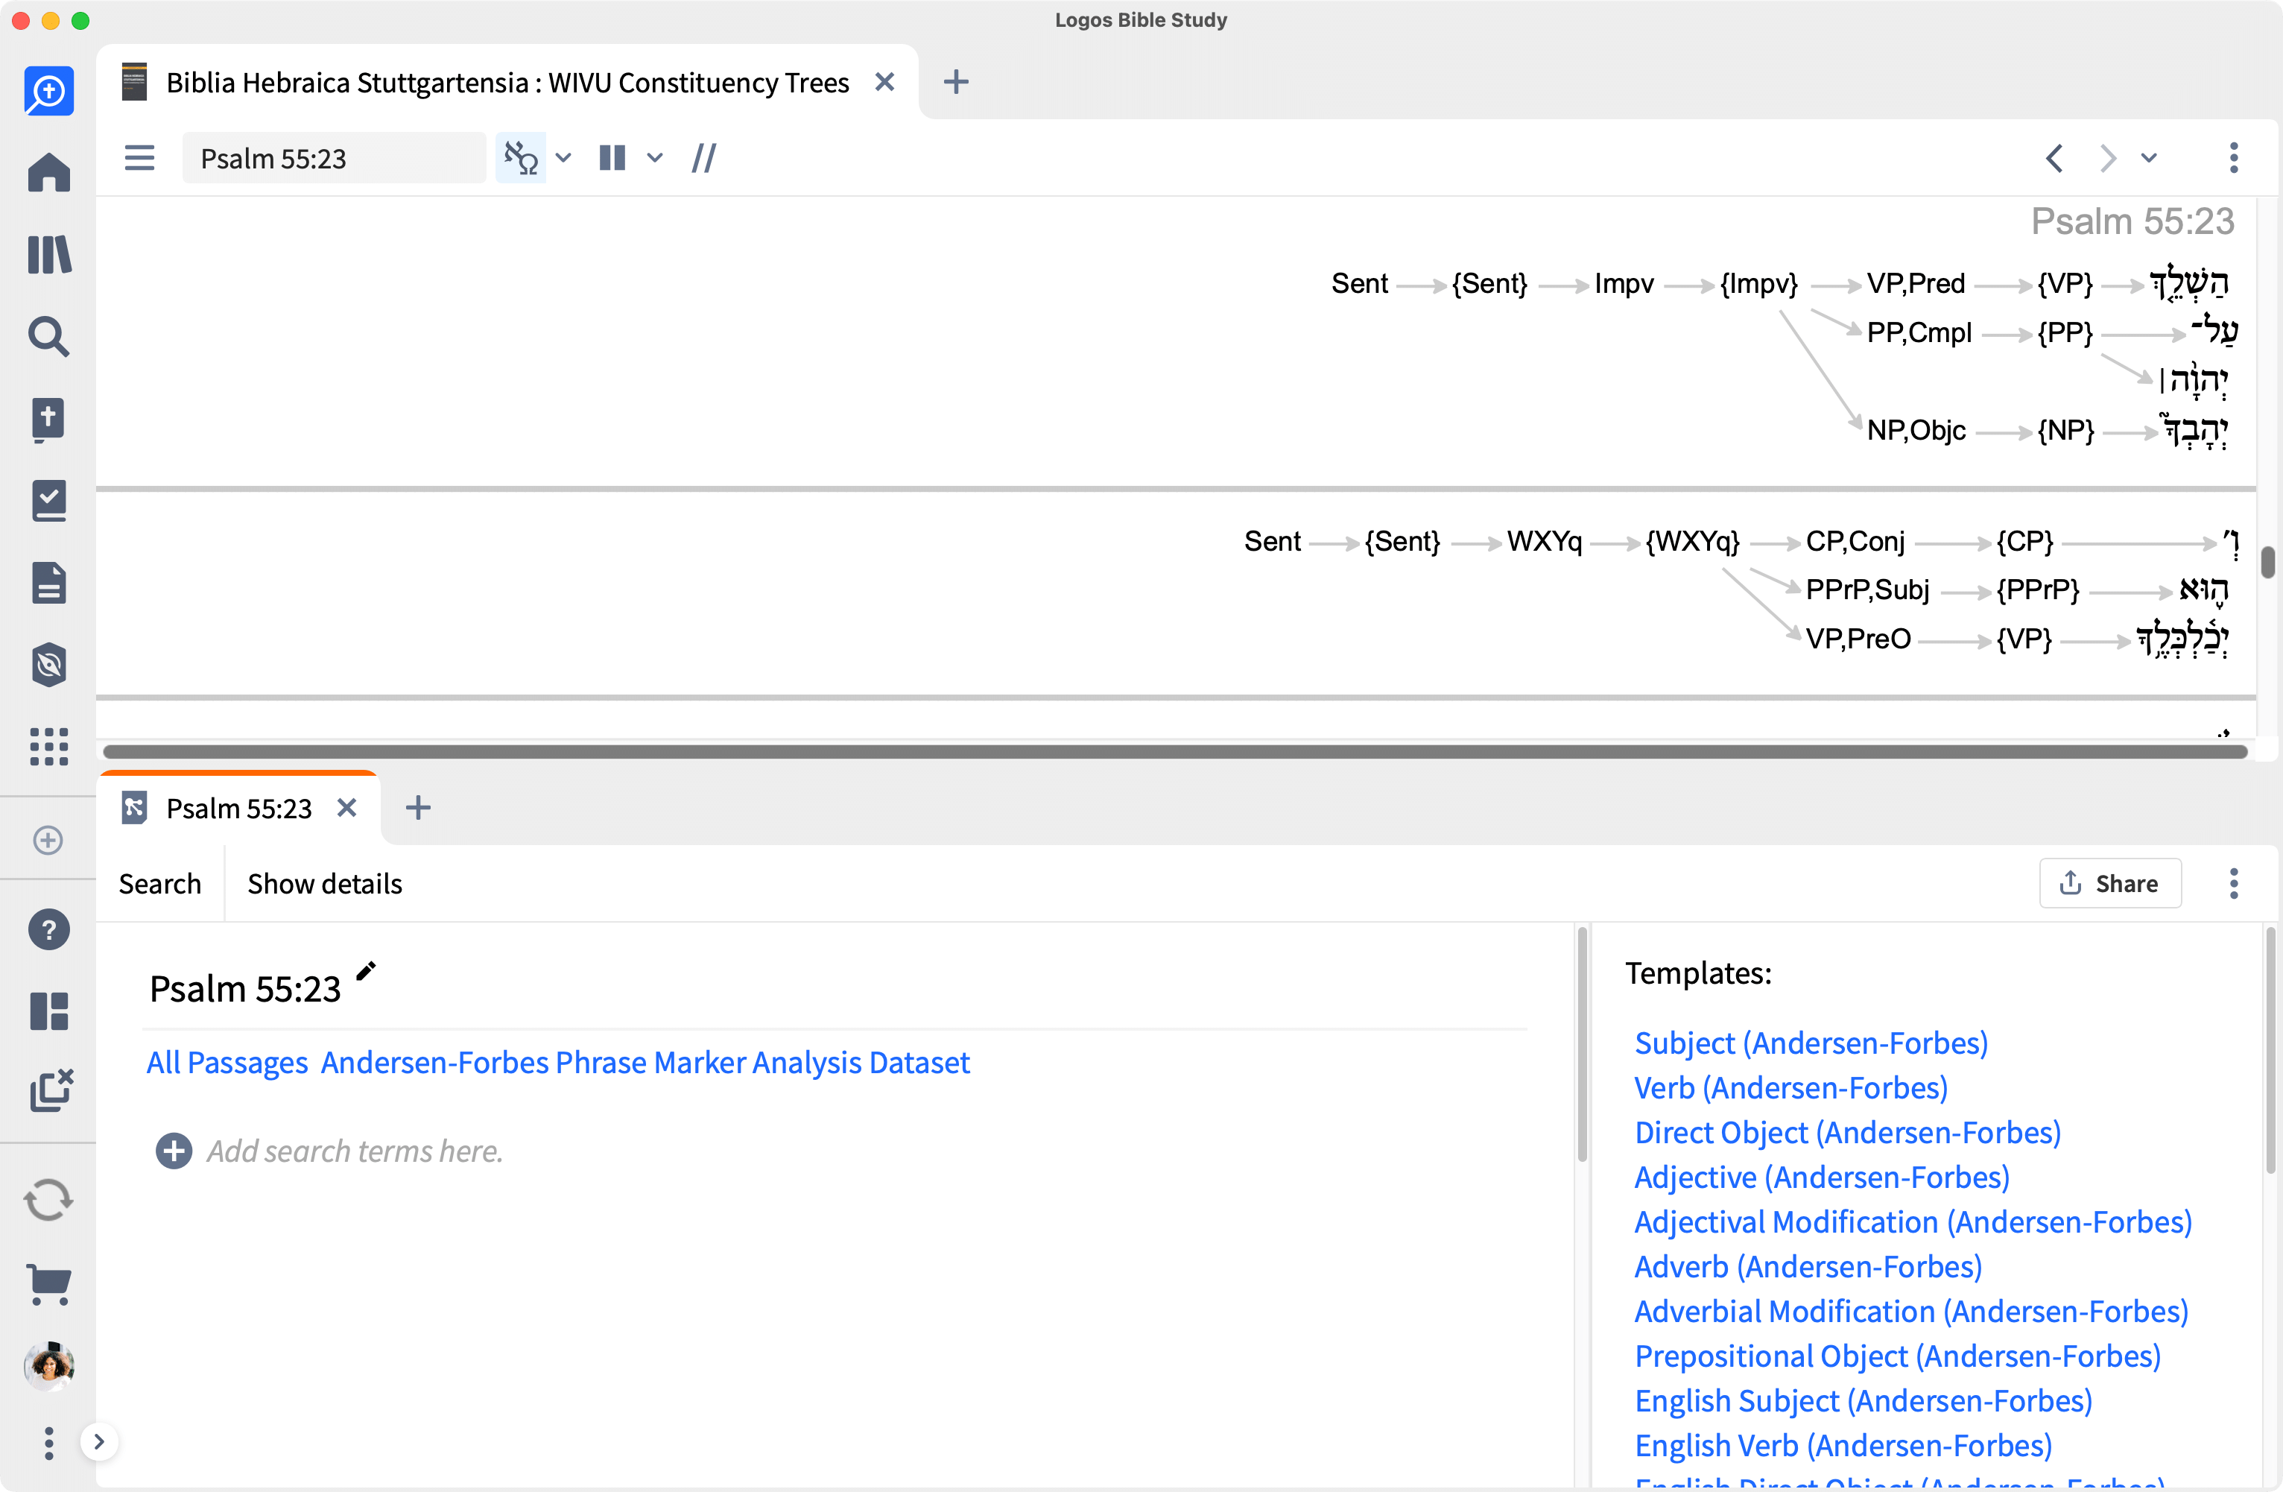The image size is (2283, 1492).
Task: Toggle the visual filters icon
Action: pyautogui.click(x=521, y=157)
